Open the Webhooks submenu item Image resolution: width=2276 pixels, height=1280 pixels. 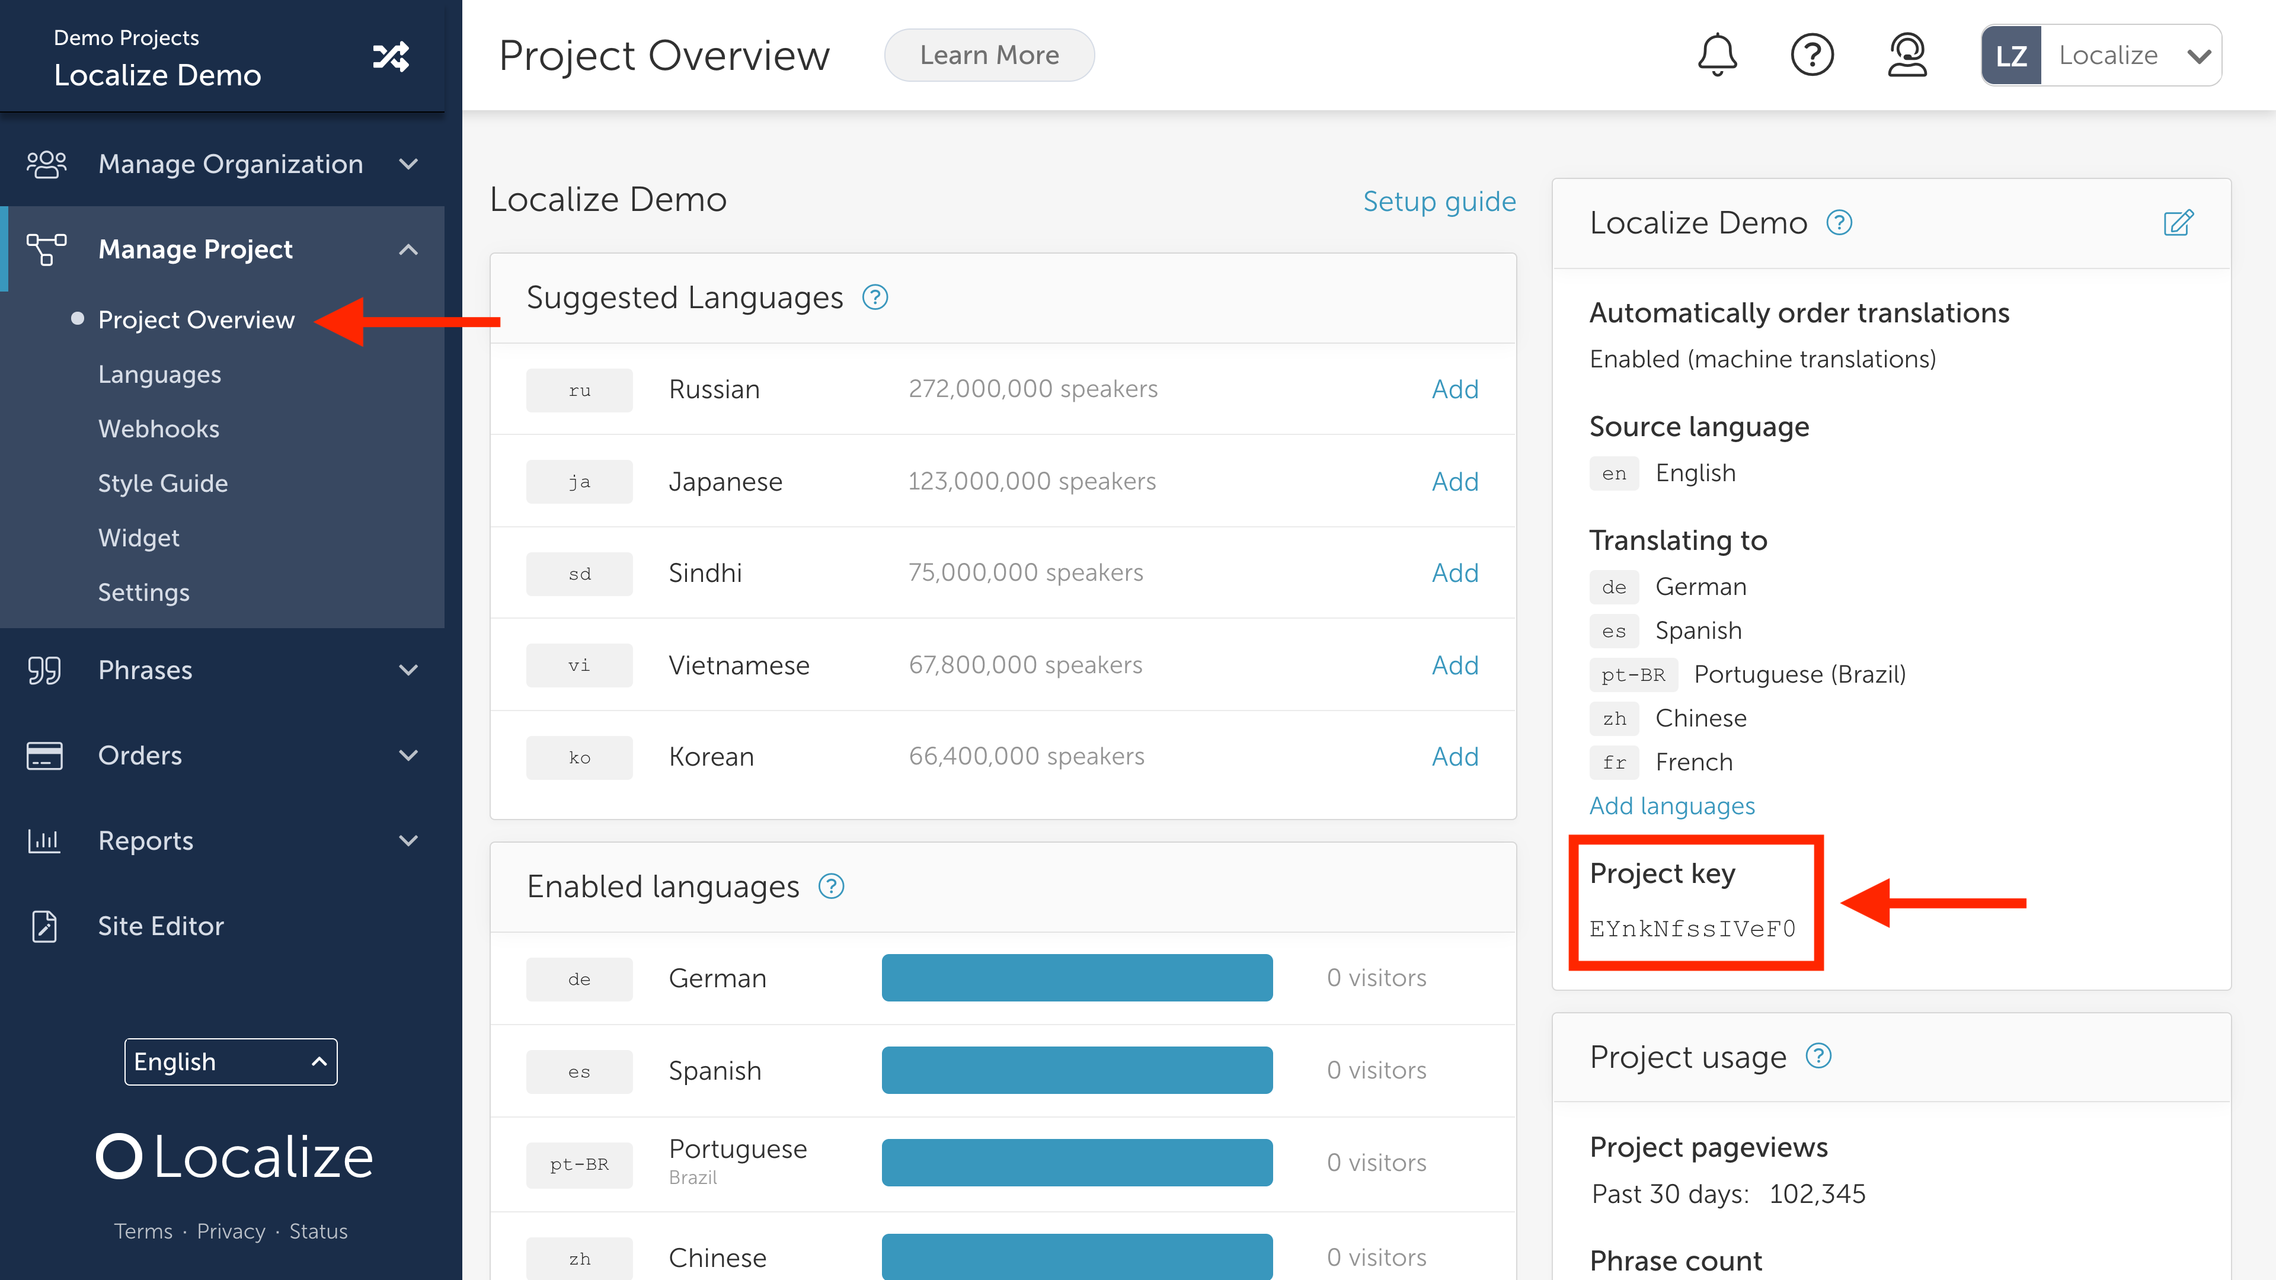pos(158,428)
